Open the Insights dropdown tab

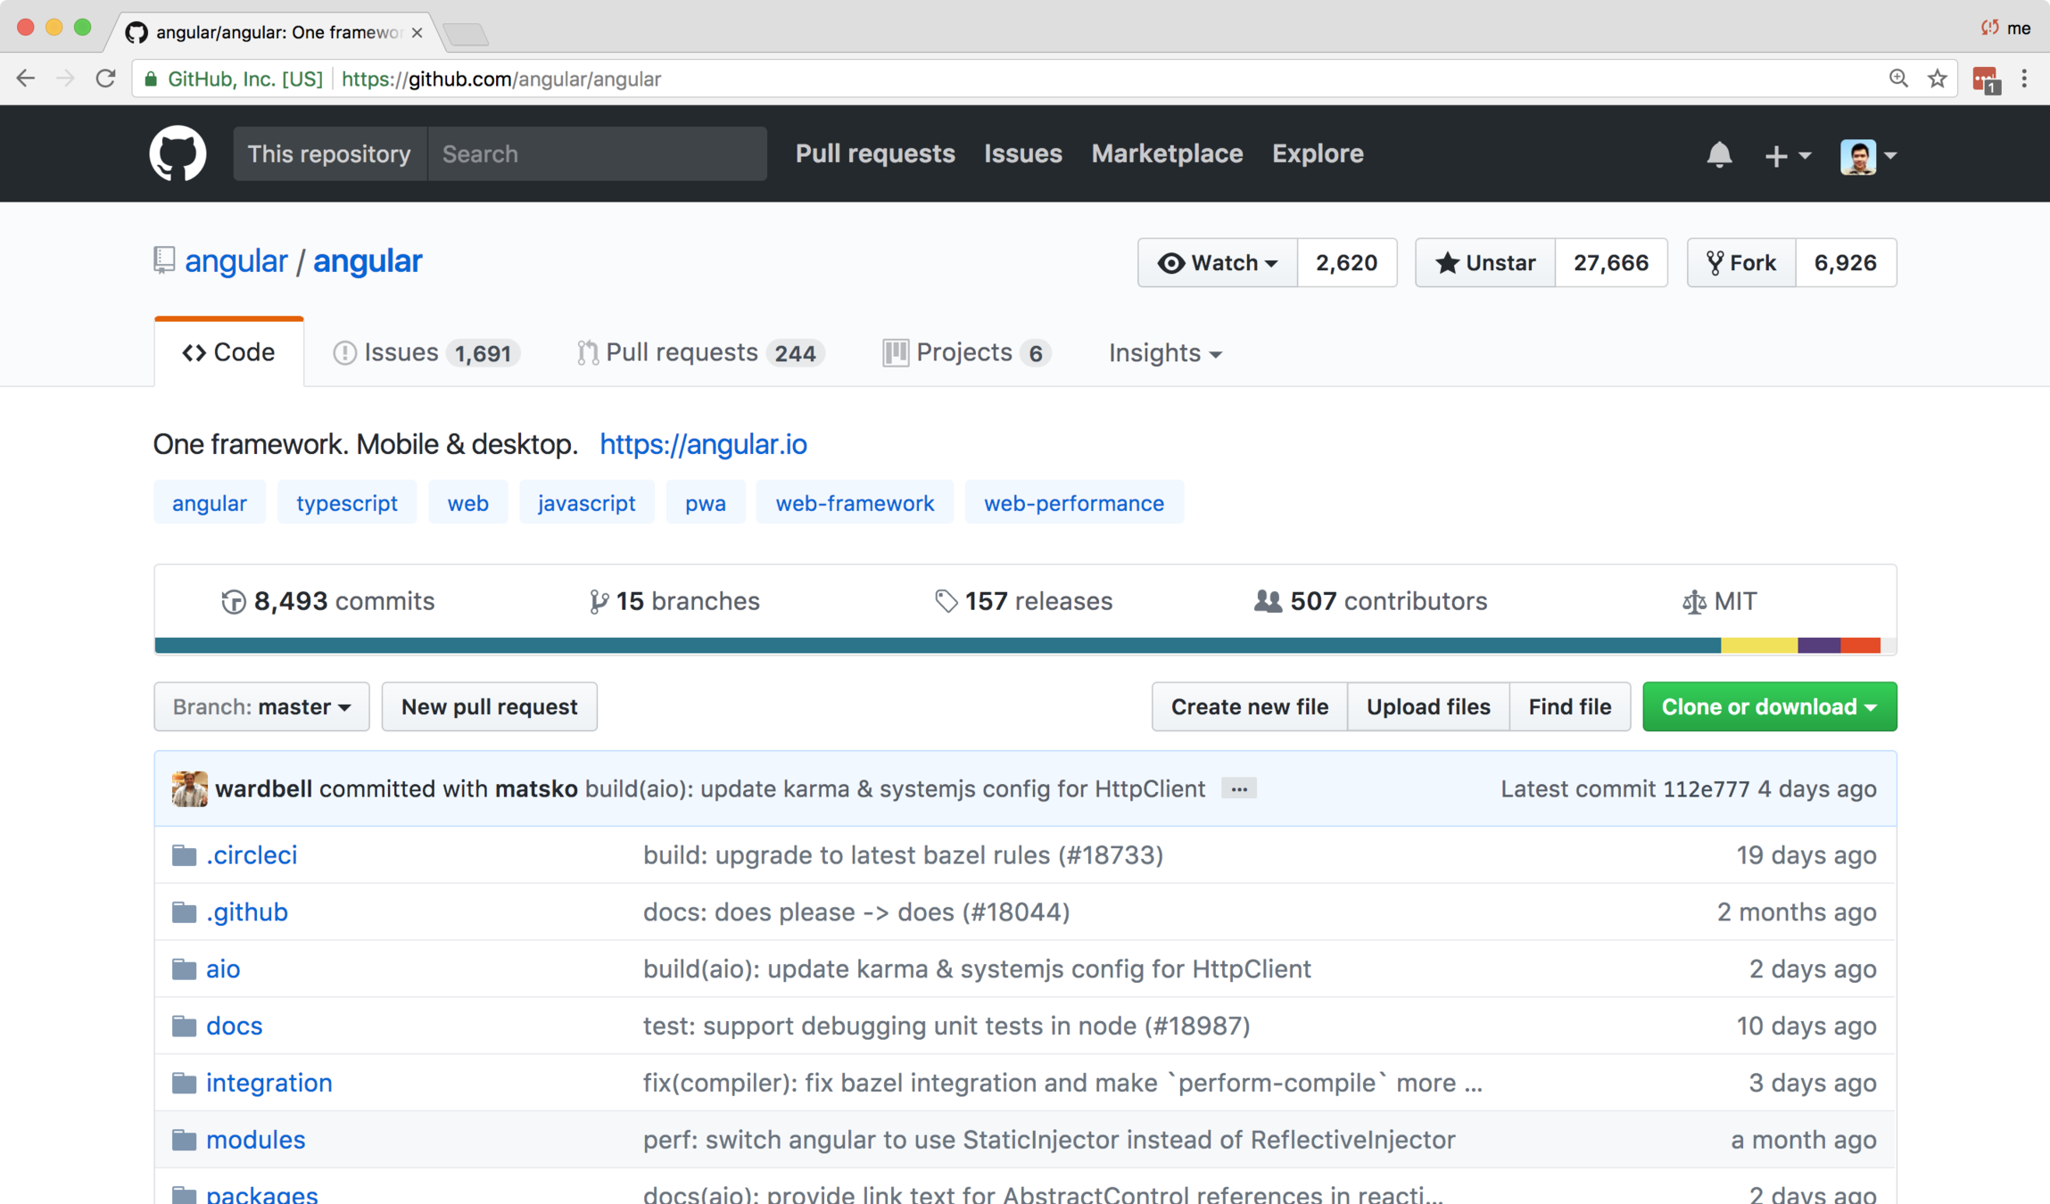(x=1164, y=353)
